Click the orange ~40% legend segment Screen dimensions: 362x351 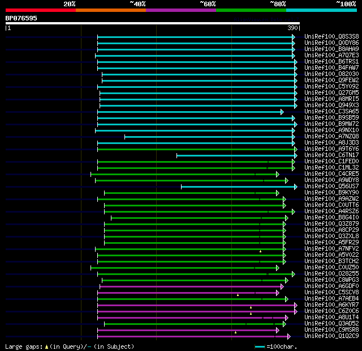coord(111,10)
